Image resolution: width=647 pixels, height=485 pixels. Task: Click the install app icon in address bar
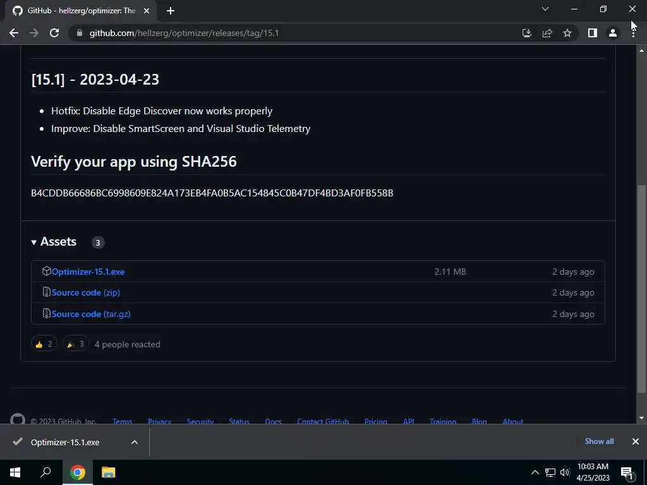pos(526,33)
